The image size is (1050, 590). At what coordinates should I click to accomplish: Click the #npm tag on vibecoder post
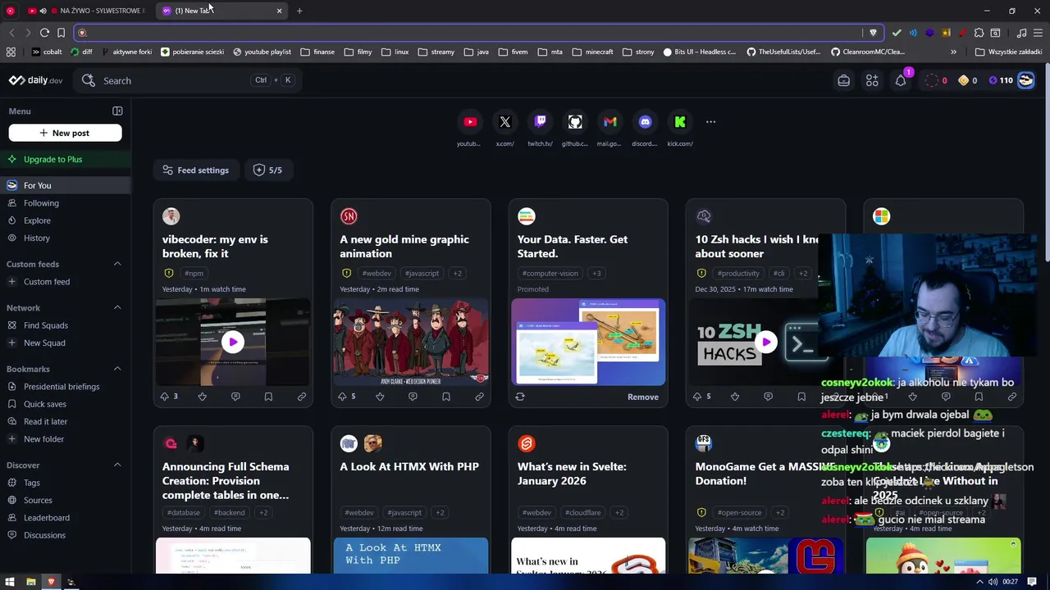click(194, 273)
